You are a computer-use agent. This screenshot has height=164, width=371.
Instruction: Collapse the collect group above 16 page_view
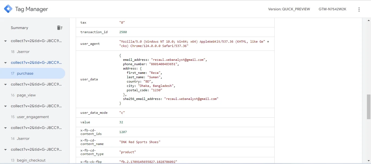coord(5,84)
